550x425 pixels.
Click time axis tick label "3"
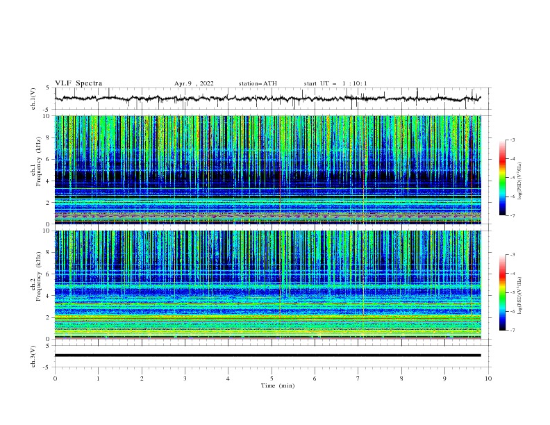click(x=185, y=378)
